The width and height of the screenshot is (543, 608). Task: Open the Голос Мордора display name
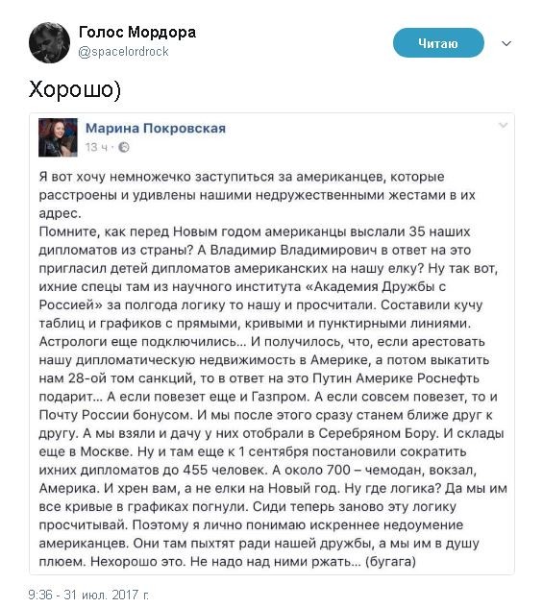[x=137, y=32]
